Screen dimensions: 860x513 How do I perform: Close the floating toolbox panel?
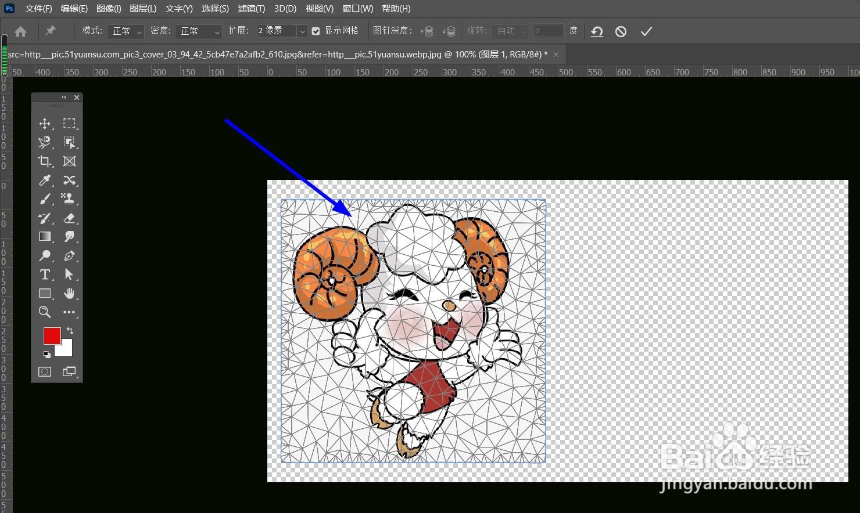coord(77,97)
